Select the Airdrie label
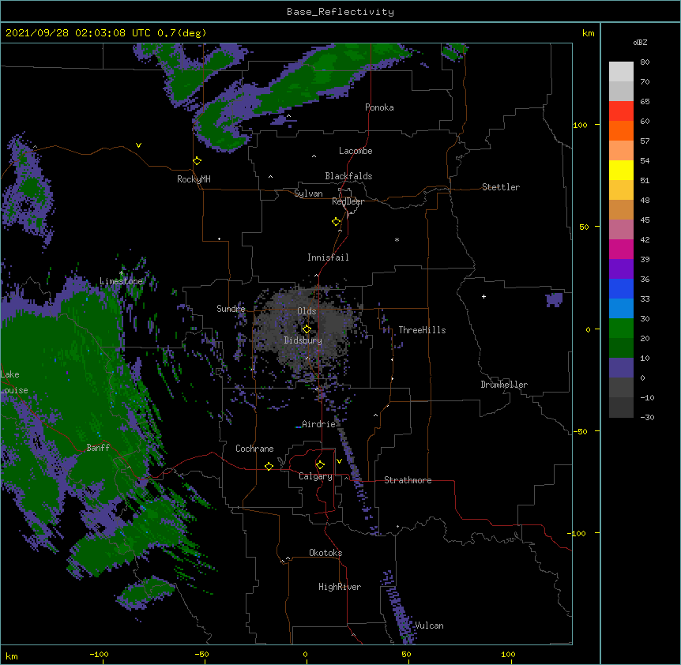The image size is (681, 665). pos(318,424)
